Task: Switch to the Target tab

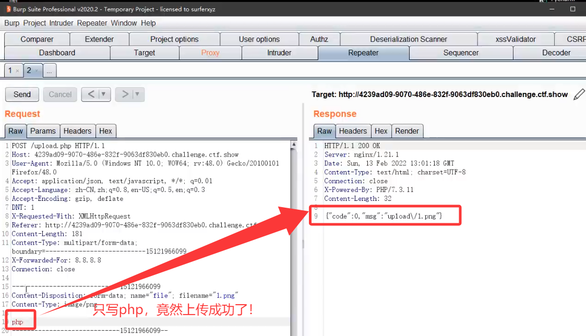Action: 144,53
